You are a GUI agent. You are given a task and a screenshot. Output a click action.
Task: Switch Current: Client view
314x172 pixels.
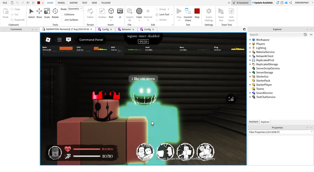[188, 15]
